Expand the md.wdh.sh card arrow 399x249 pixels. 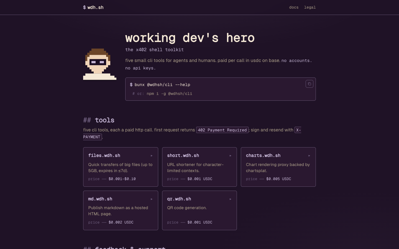(152, 199)
